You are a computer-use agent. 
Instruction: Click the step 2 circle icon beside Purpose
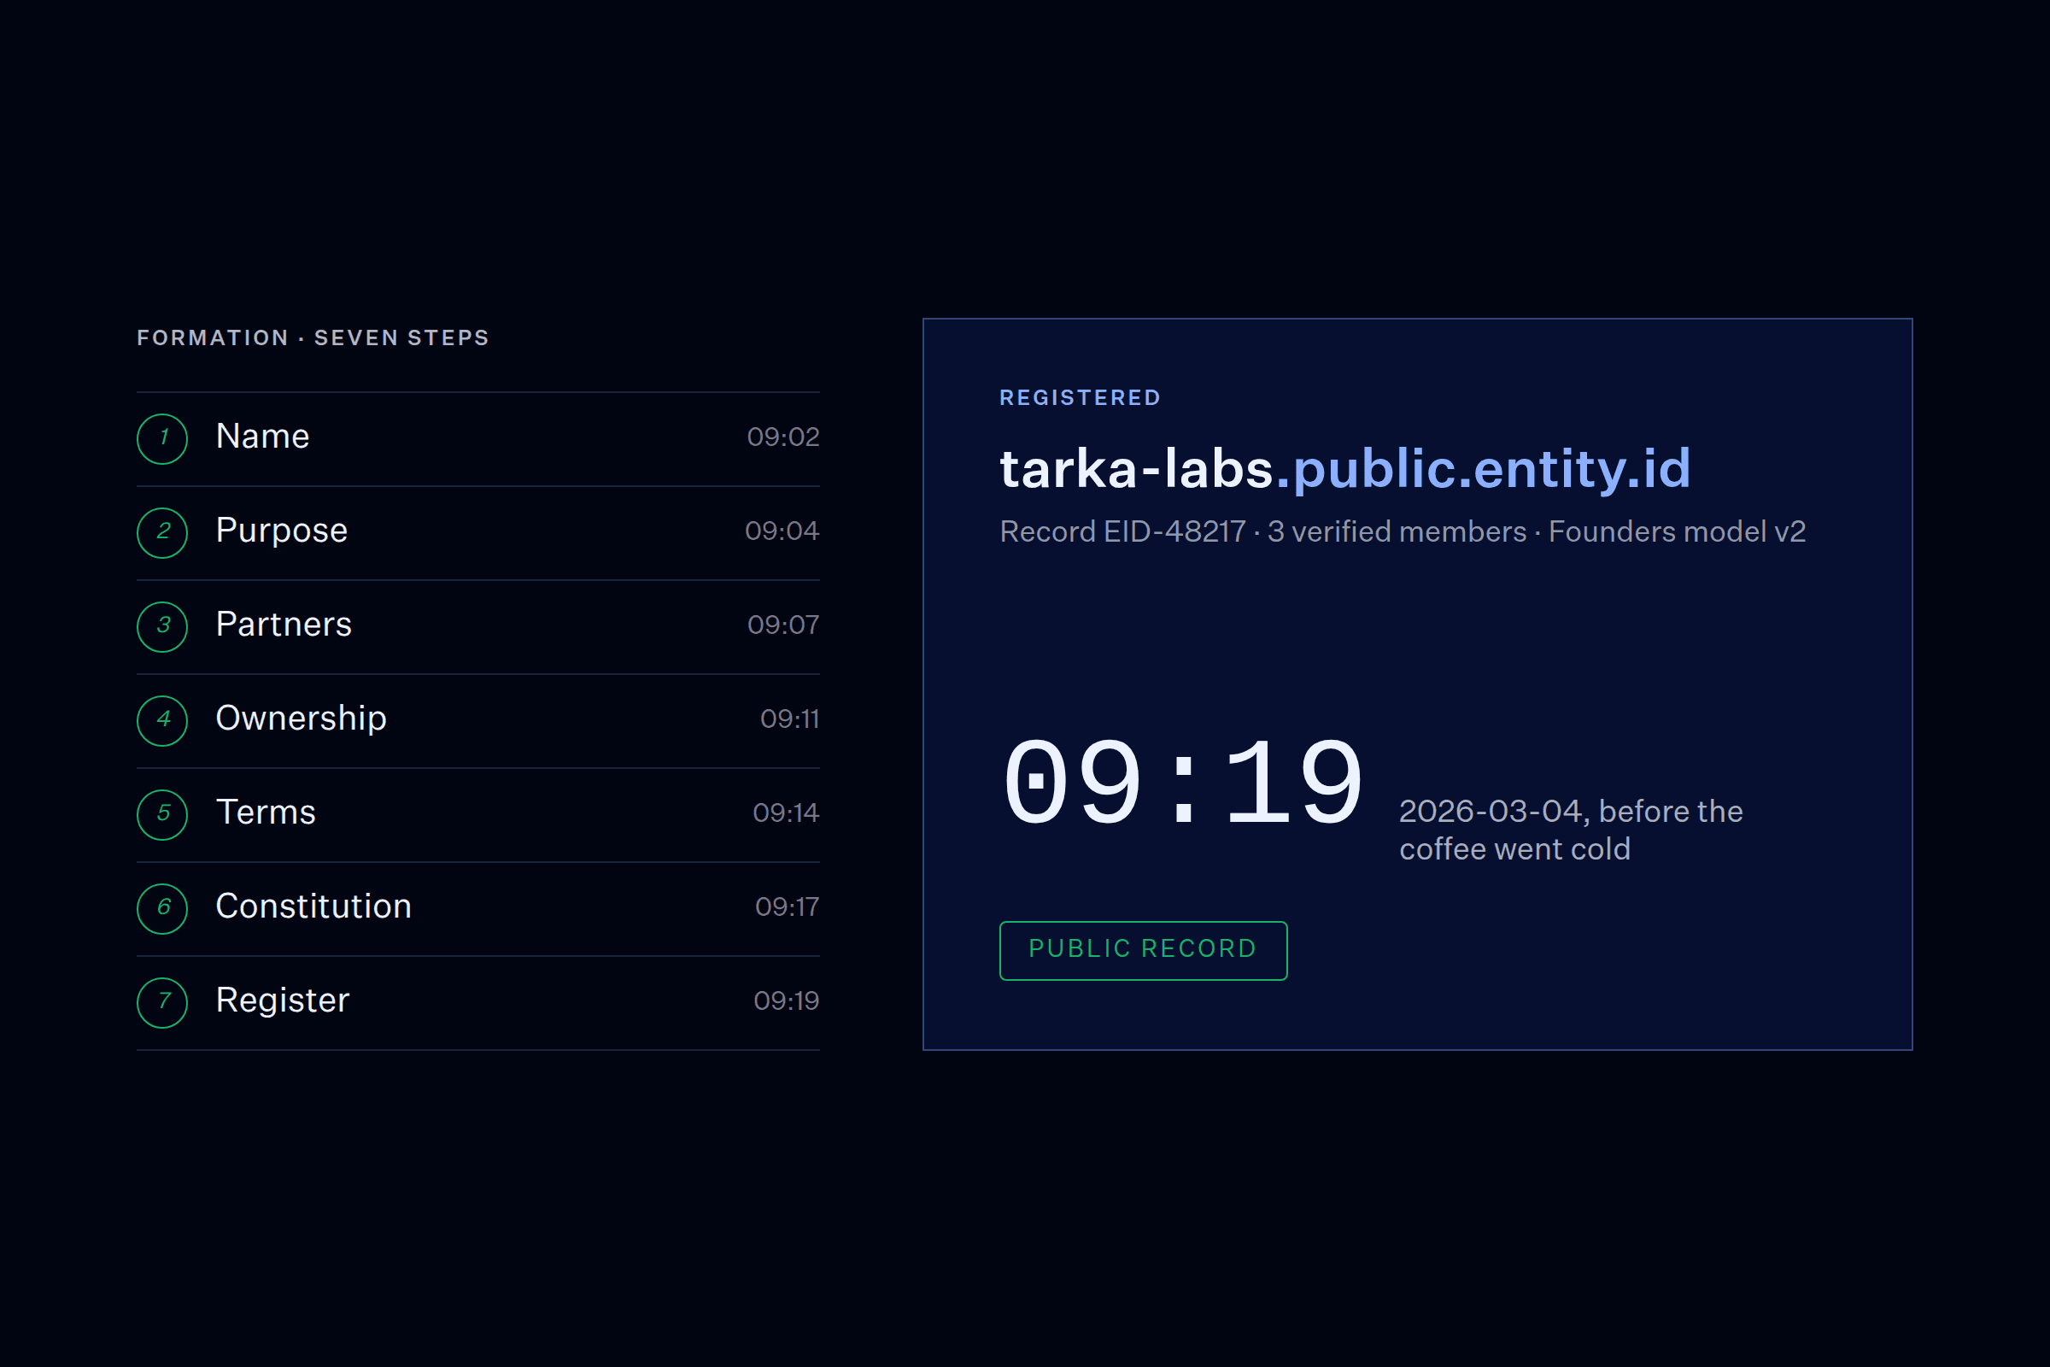coord(162,532)
